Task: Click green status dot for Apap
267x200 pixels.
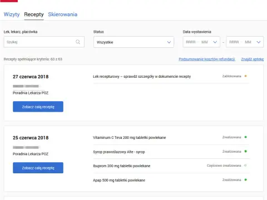Action: pos(245,179)
